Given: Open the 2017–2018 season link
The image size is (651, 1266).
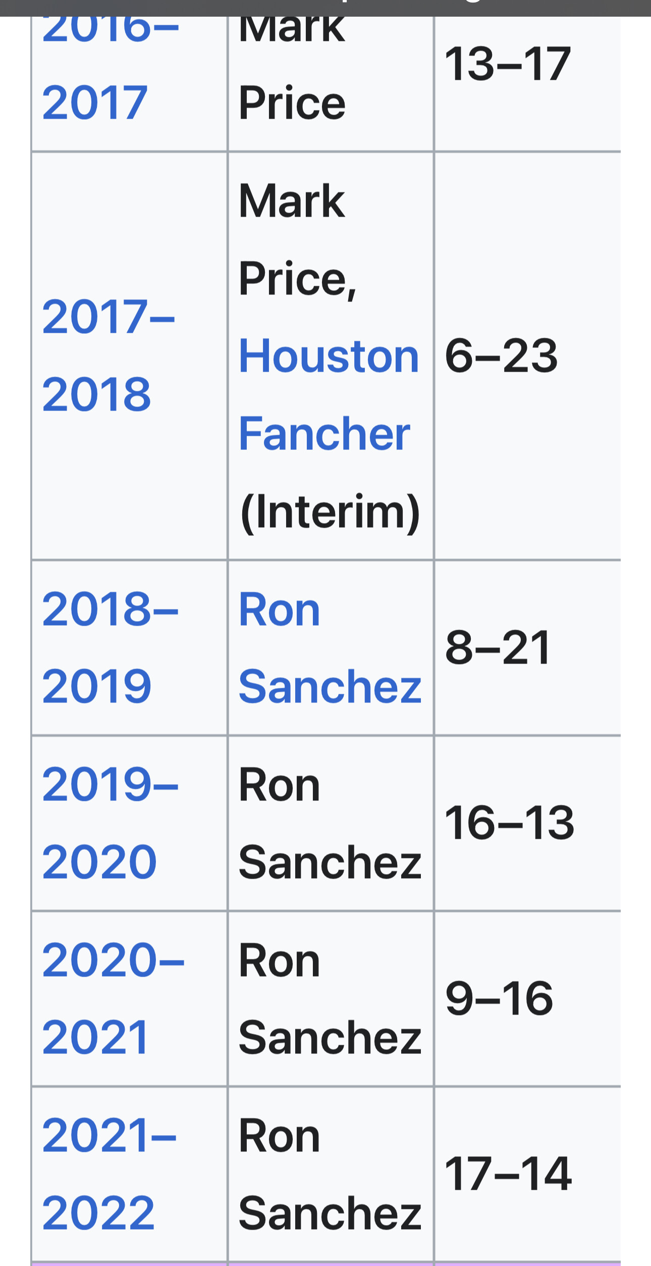Looking at the screenshot, I should point(108,355).
